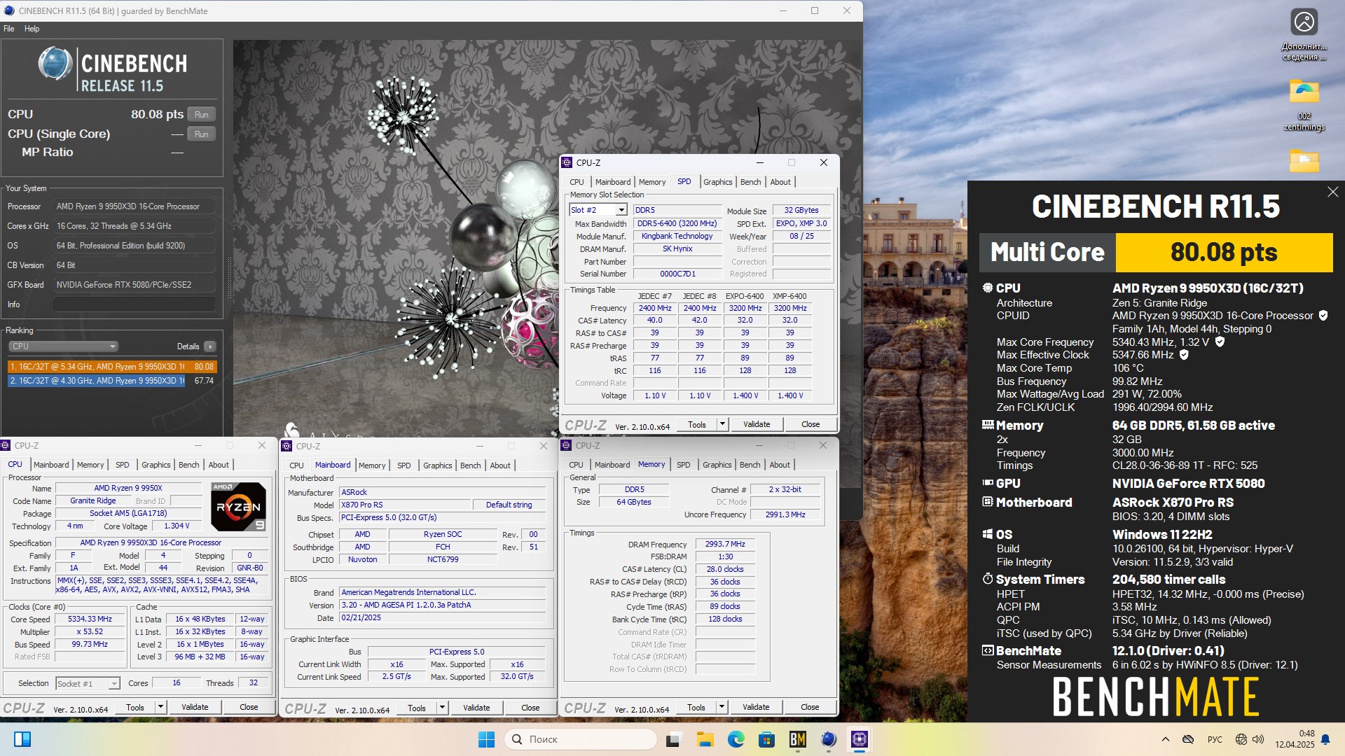Open Cinebench File menu

point(8,29)
